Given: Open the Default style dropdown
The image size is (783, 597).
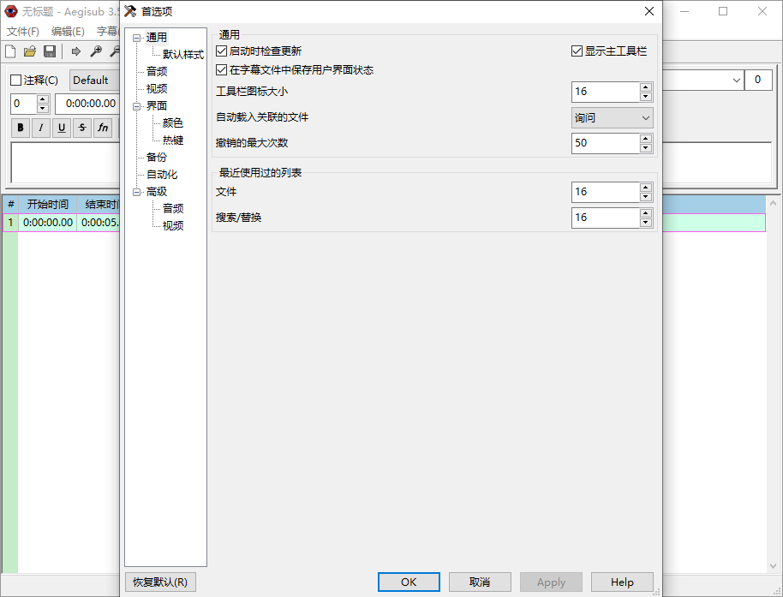Looking at the screenshot, I should (x=95, y=81).
